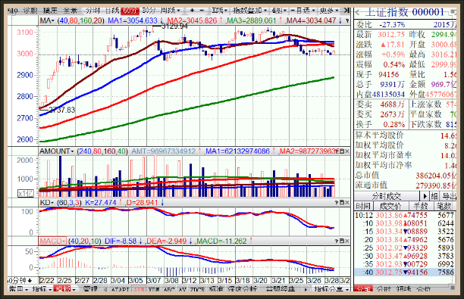The image size is (464, 299).
Task: Click the down arrow beside 60分钟 period label
Action: point(30,280)
